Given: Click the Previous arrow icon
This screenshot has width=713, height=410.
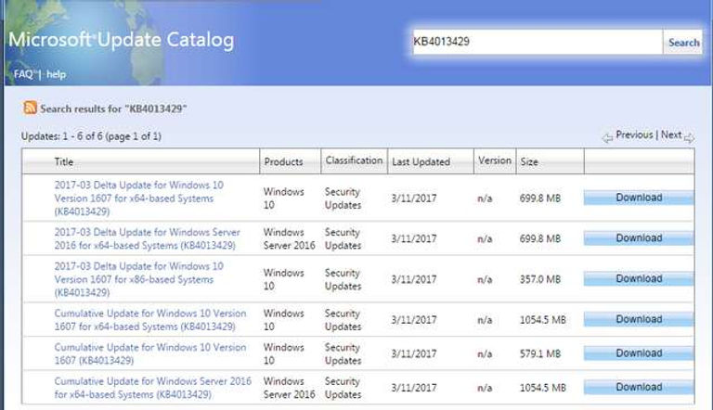Looking at the screenshot, I should [x=607, y=137].
